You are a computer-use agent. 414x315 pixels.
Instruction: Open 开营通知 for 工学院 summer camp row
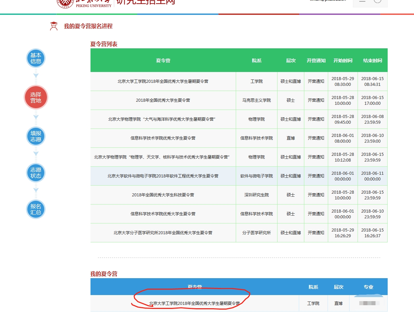point(316,81)
